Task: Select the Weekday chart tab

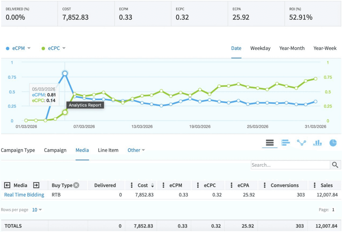Action: 260,48
